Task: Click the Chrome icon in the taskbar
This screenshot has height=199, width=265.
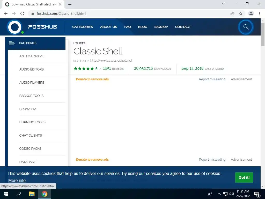Action: pos(45,194)
